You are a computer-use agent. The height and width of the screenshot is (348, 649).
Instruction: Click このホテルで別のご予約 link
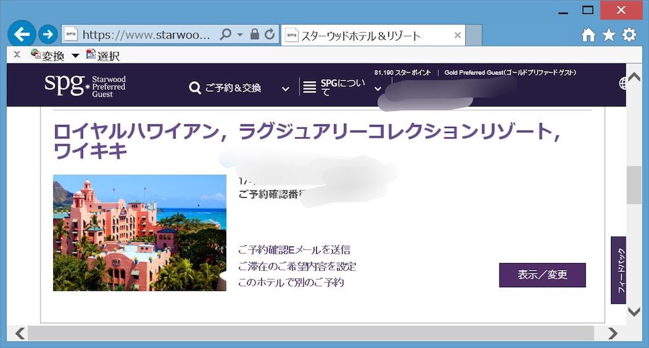[x=291, y=282]
